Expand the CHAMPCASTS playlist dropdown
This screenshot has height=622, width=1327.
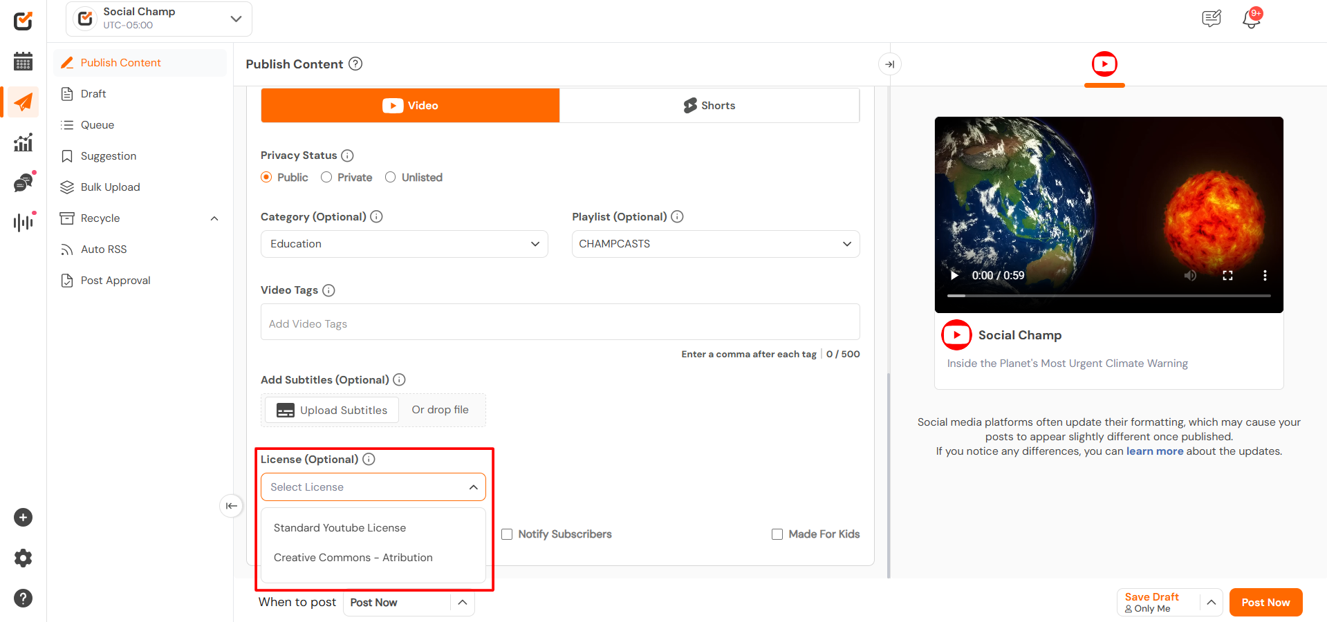[715, 244]
